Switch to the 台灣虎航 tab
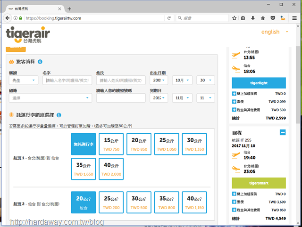The image size is (302, 227). tap(34, 9)
